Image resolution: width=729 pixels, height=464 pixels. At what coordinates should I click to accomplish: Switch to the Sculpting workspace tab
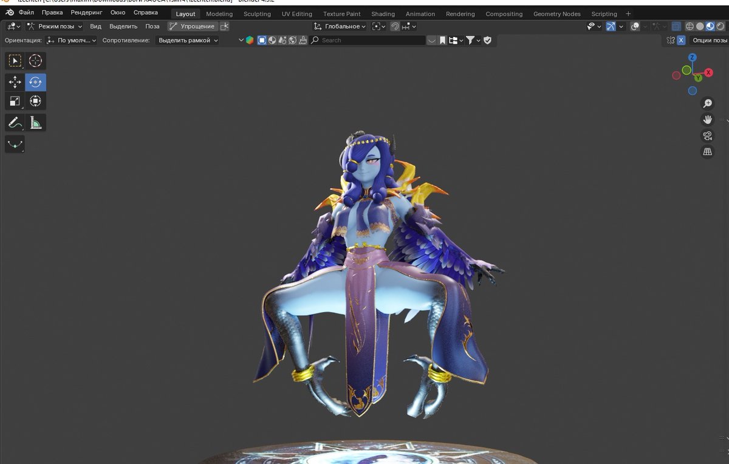pyautogui.click(x=257, y=14)
